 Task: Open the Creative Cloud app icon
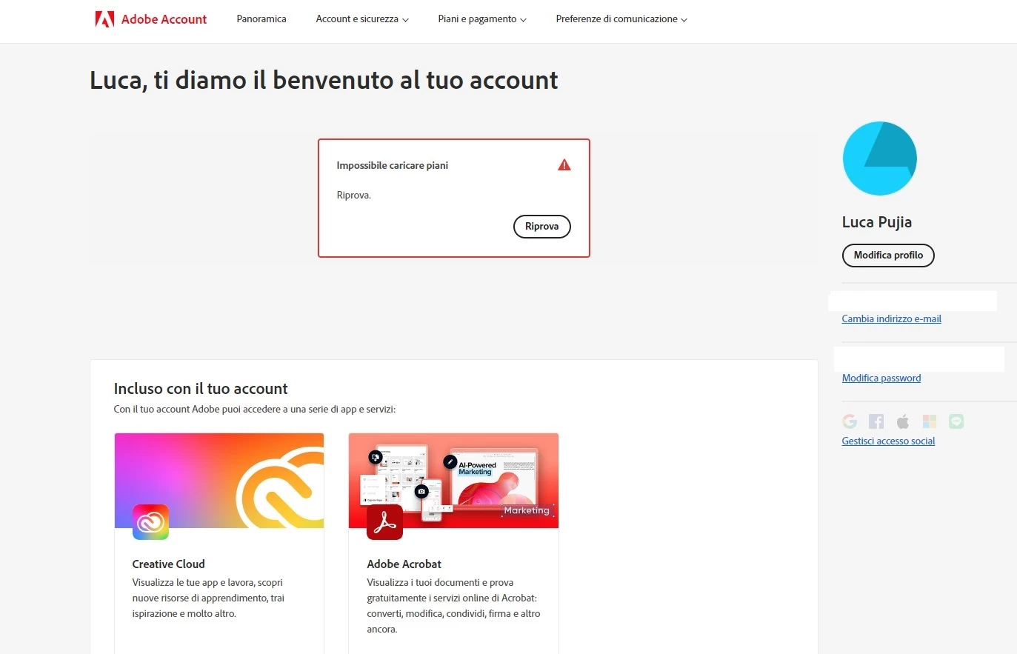150,522
